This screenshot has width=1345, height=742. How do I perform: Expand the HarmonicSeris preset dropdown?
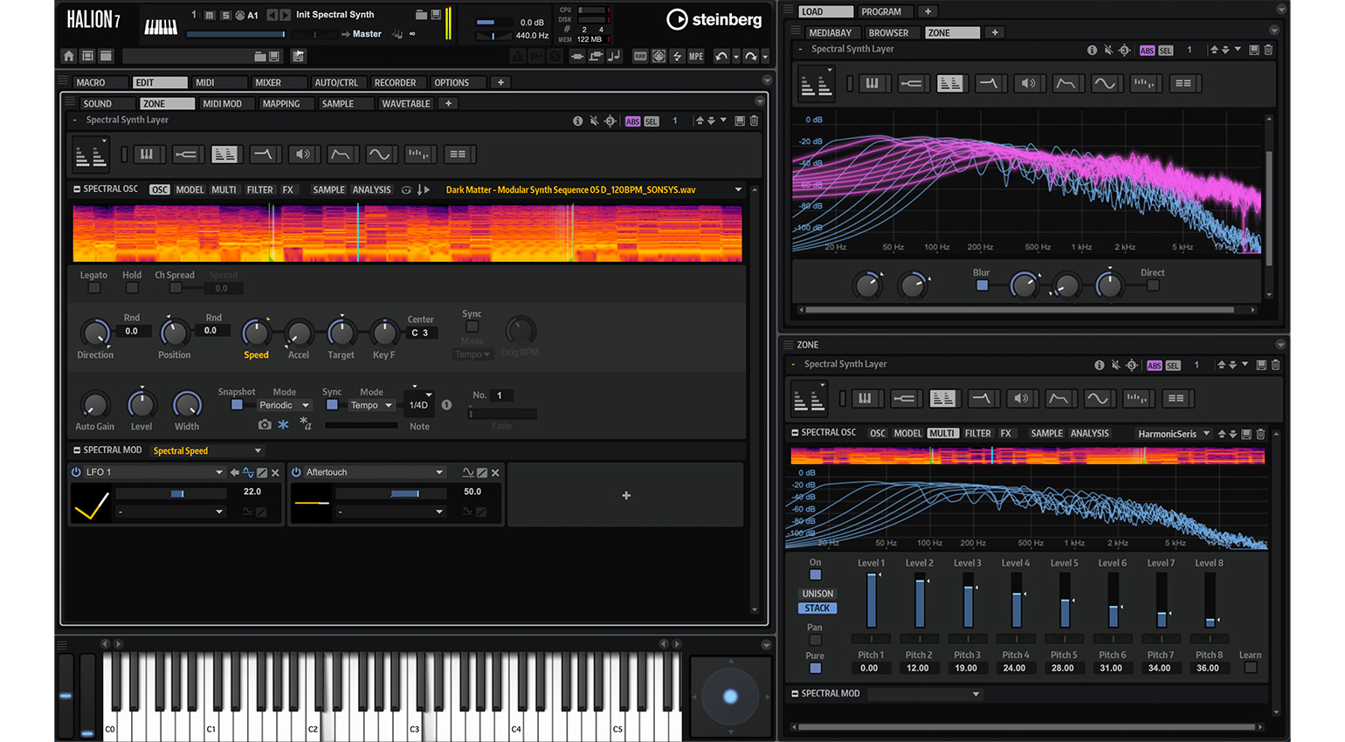click(1173, 434)
